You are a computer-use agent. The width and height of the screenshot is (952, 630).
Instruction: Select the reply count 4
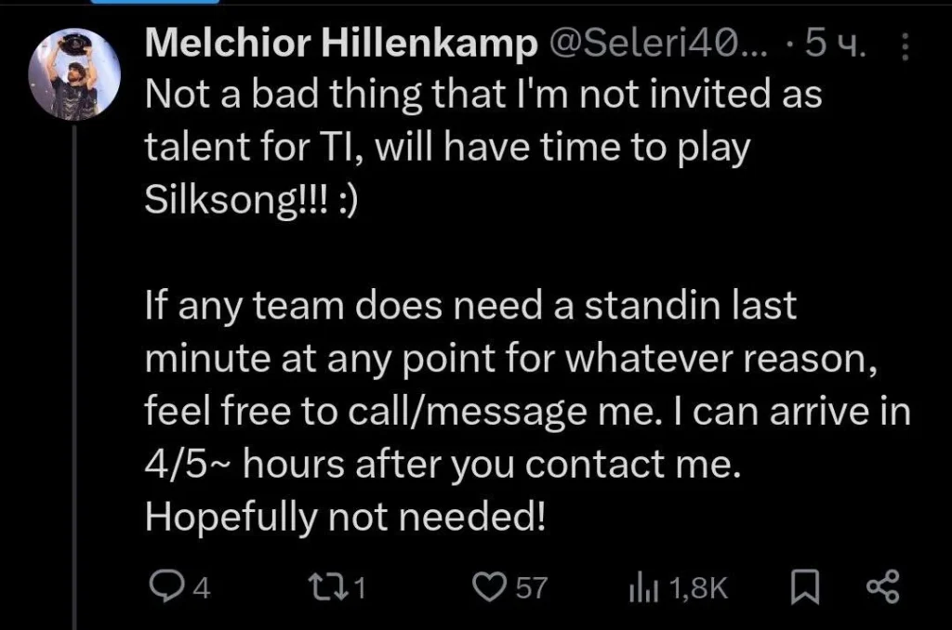pyautogui.click(x=202, y=588)
